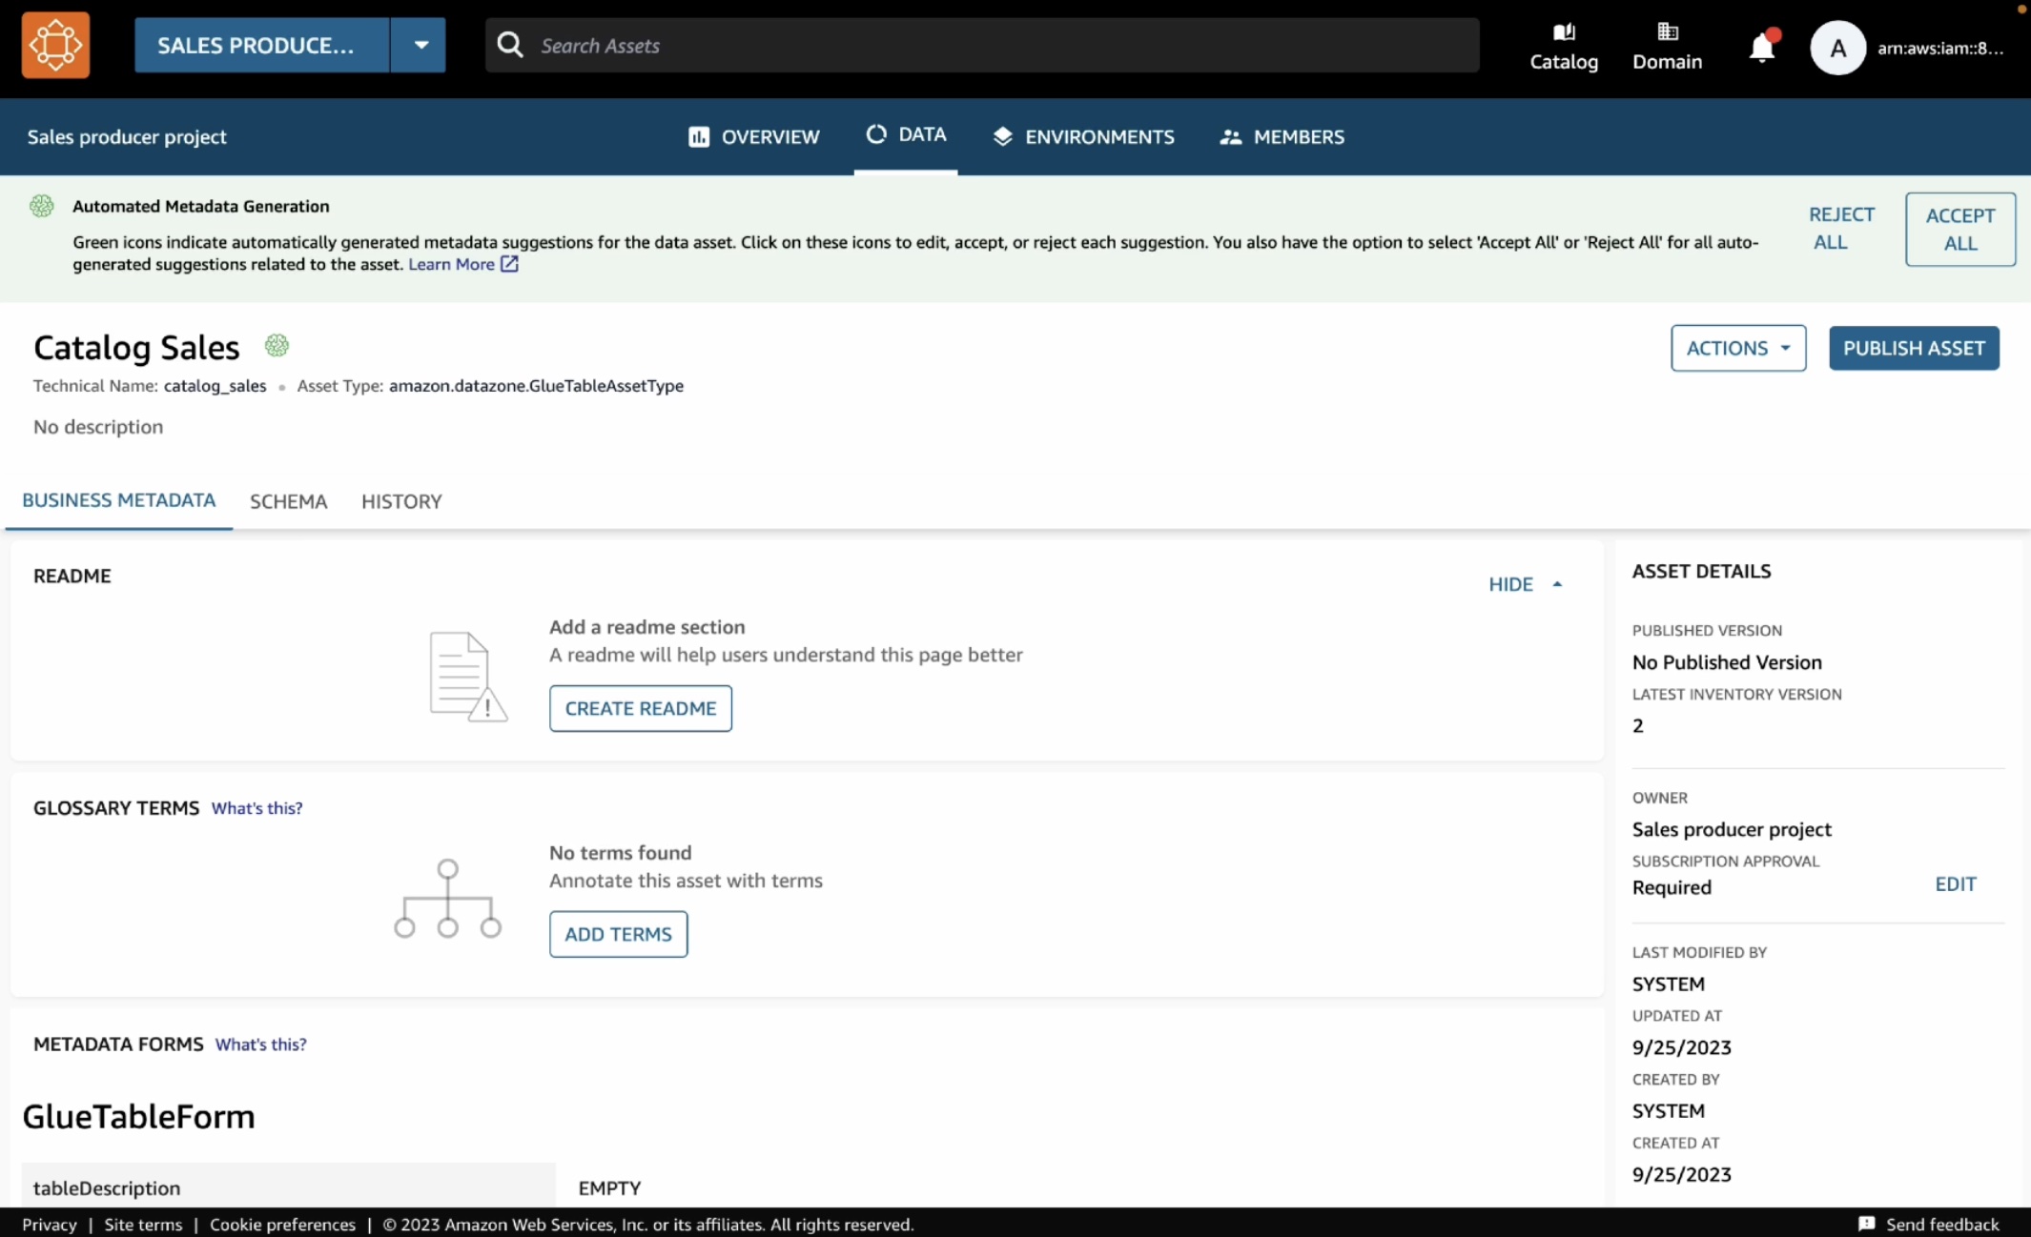This screenshot has height=1237, width=2031.
Task: Click the Sales producer project title
Action: click(127, 136)
